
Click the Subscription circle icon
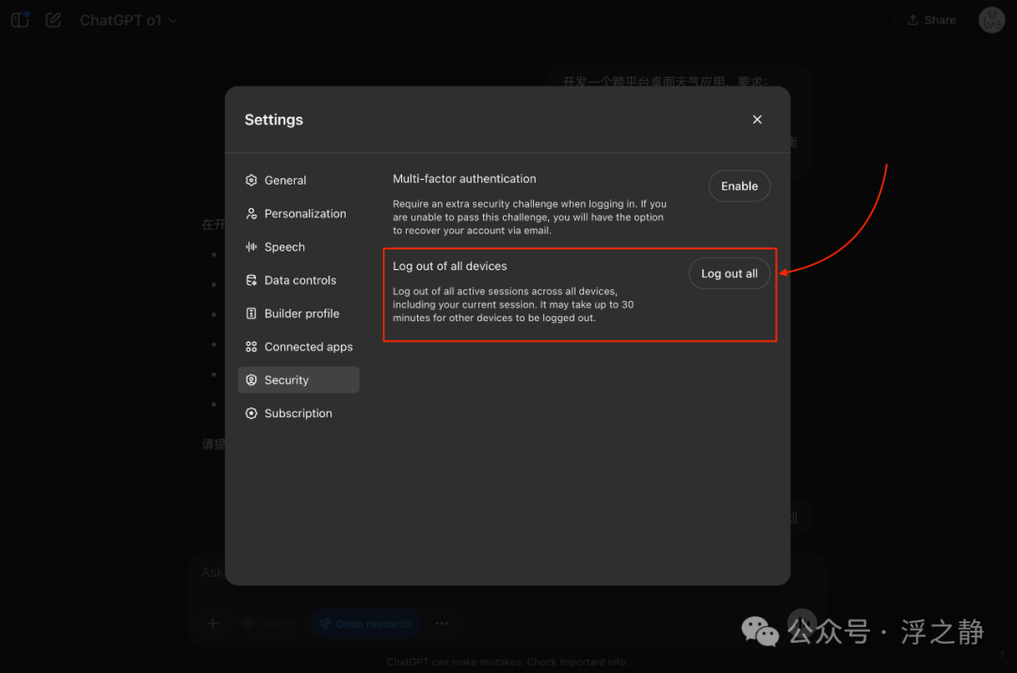pos(251,413)
